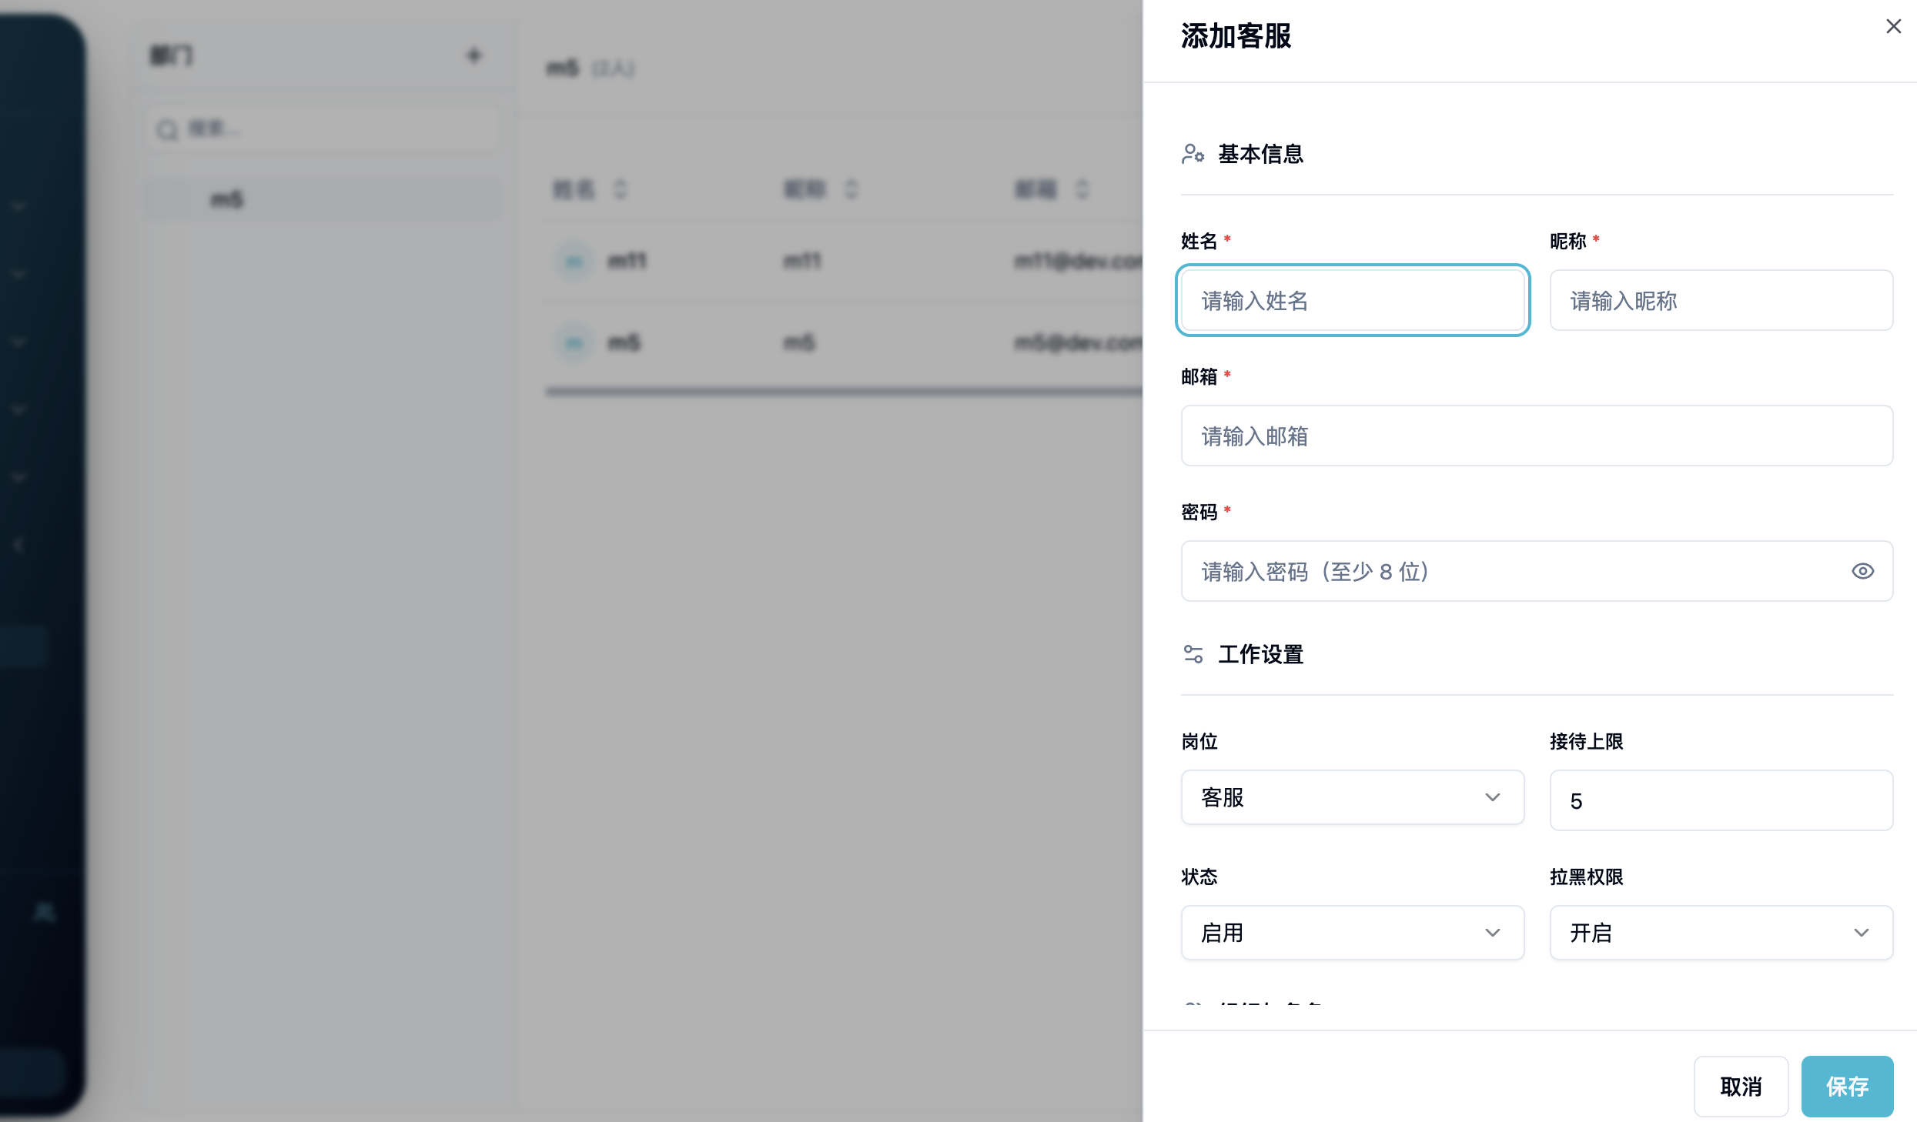Click the 基本信息 user-settings icon

(x=1193, y=154)
